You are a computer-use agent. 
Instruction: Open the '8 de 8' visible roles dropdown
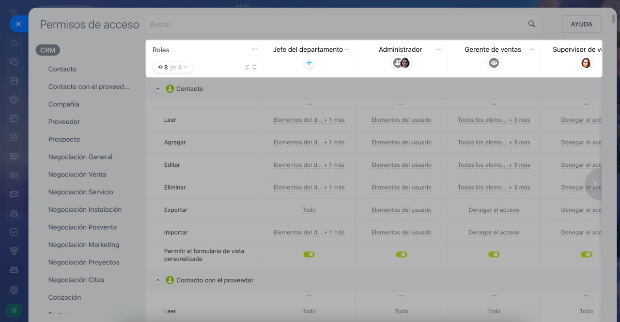pos(173,67)
